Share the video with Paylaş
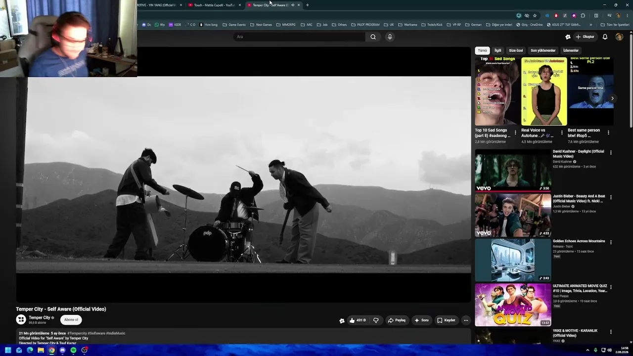The width and height of the screenshot is (633, 356). pos(397,320)
